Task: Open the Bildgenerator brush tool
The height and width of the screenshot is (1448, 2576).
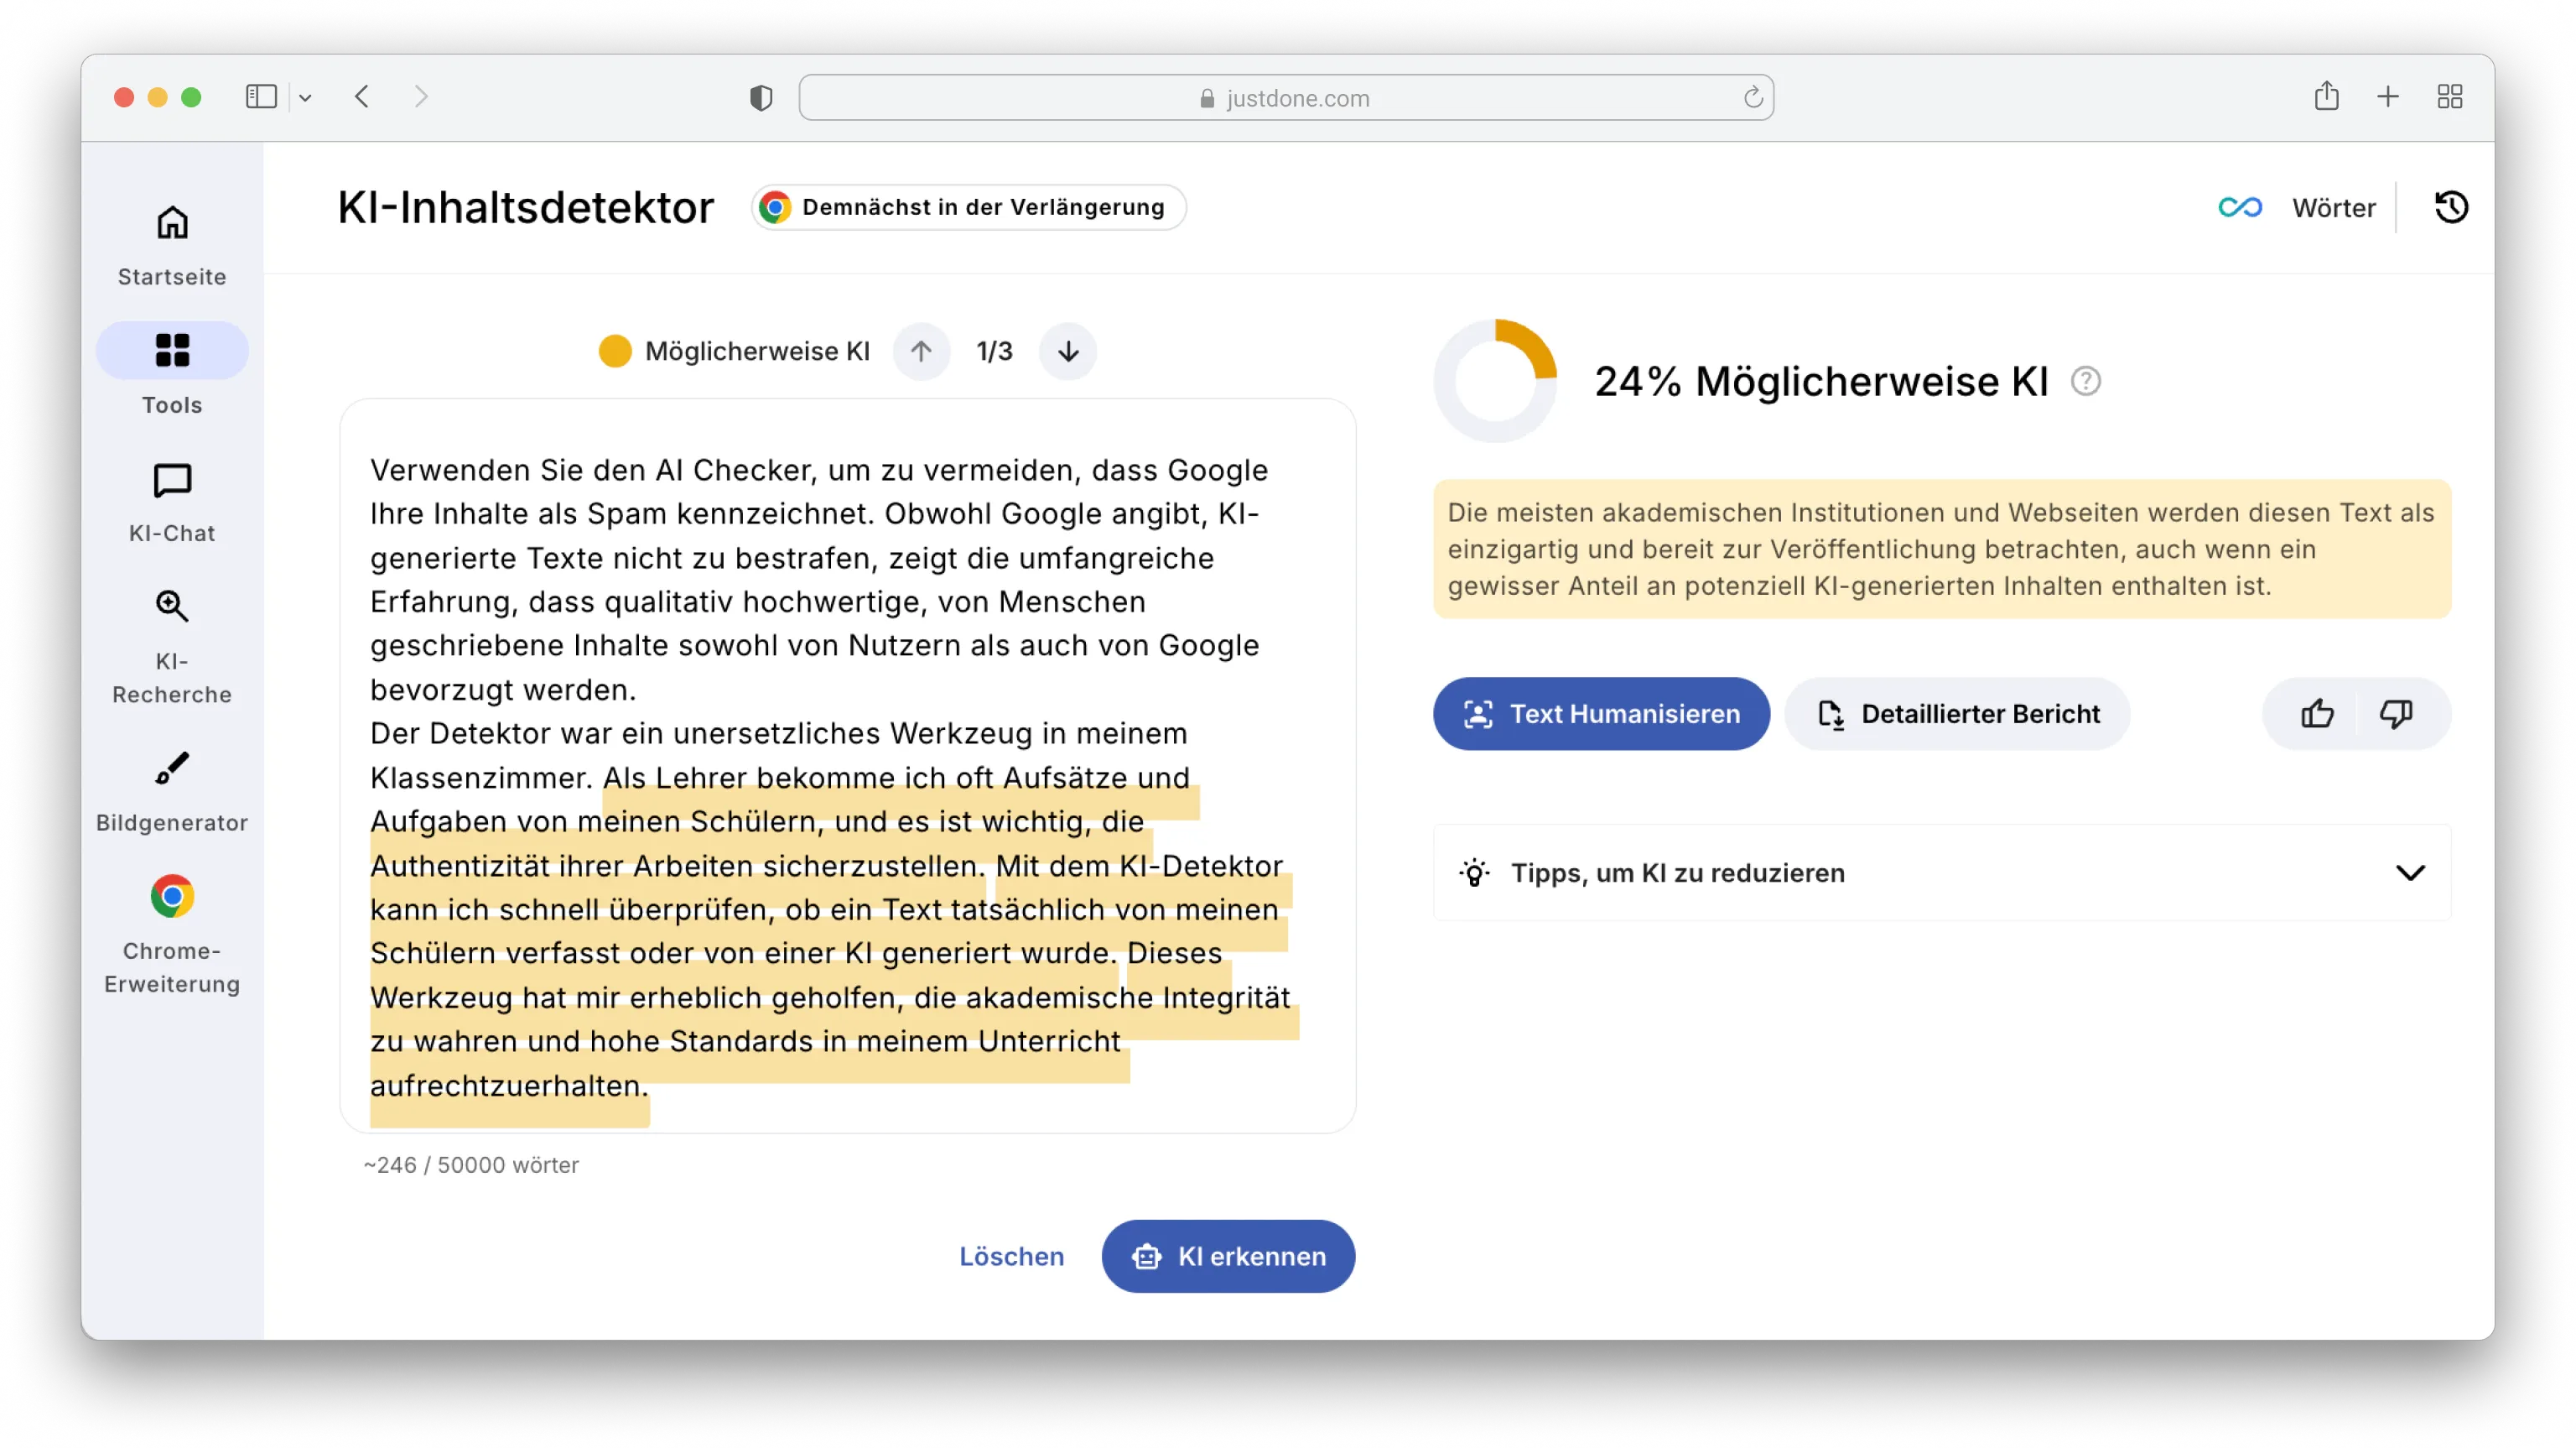Action: (172, 790)
